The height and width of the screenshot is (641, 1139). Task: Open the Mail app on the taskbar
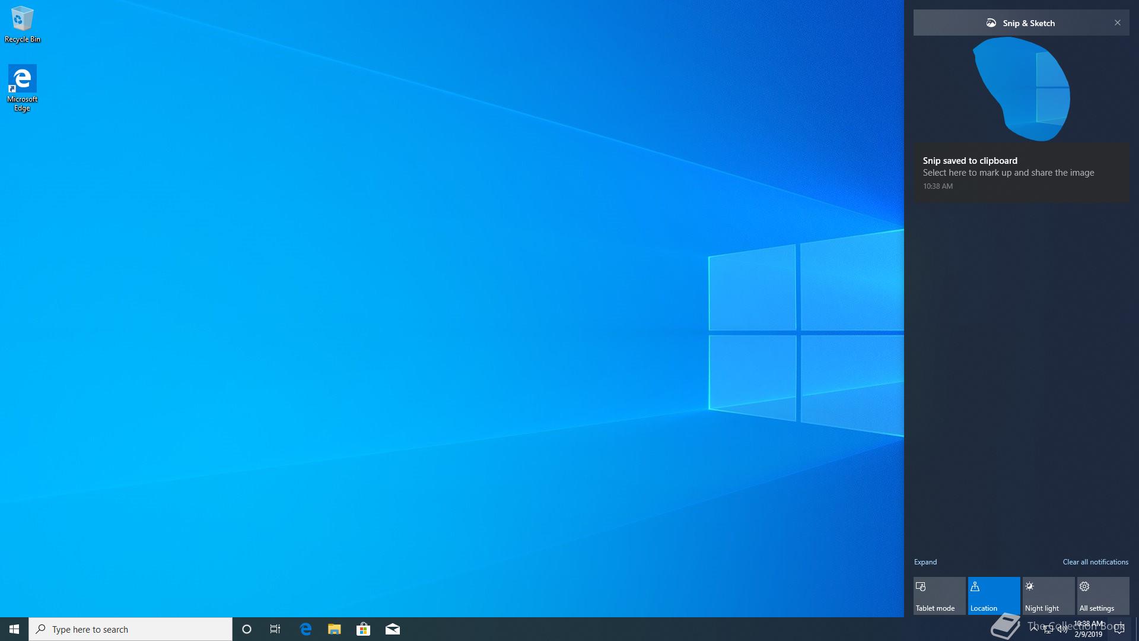[x=393, y=629]
